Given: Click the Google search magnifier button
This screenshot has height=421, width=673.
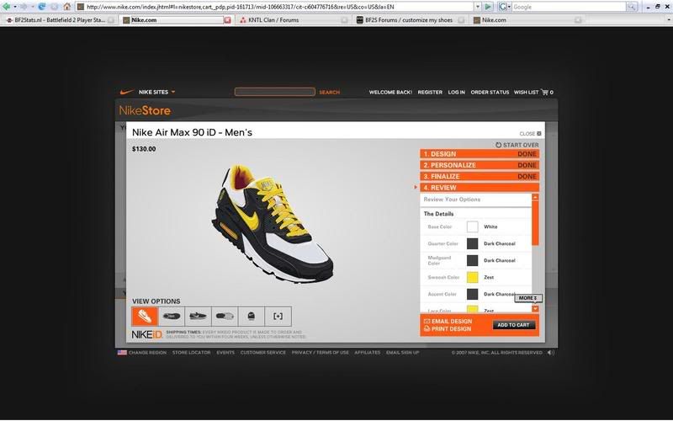Looking at the screenshot, I should point(632,7).
